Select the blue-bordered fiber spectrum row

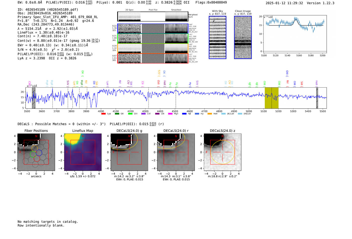pyautogui.click(x=153, y=29)
